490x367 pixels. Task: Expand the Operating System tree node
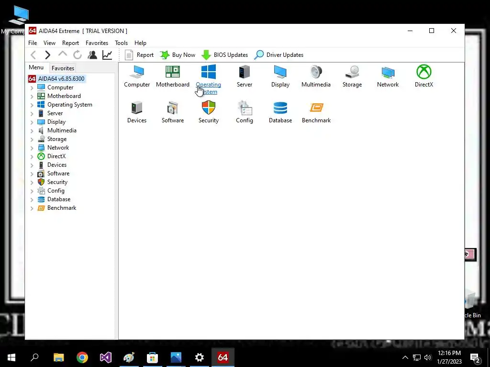(32, 105)
